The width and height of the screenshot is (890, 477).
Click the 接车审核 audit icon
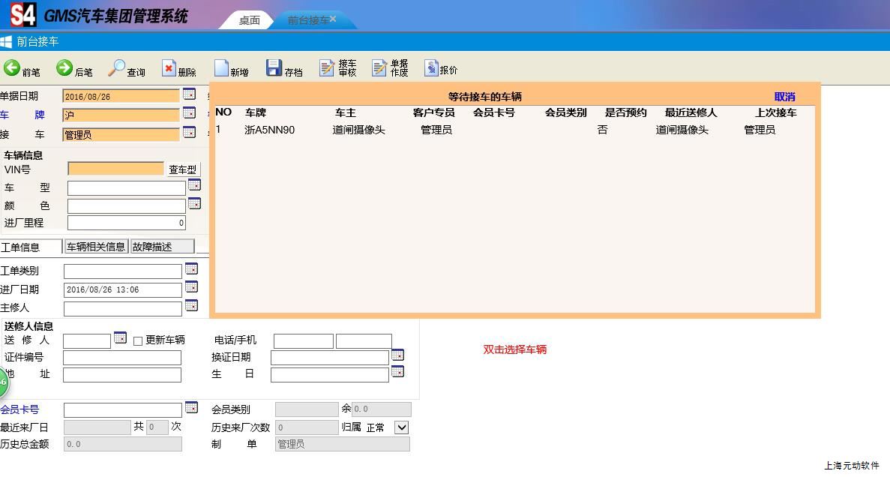(x=327, y=68)
